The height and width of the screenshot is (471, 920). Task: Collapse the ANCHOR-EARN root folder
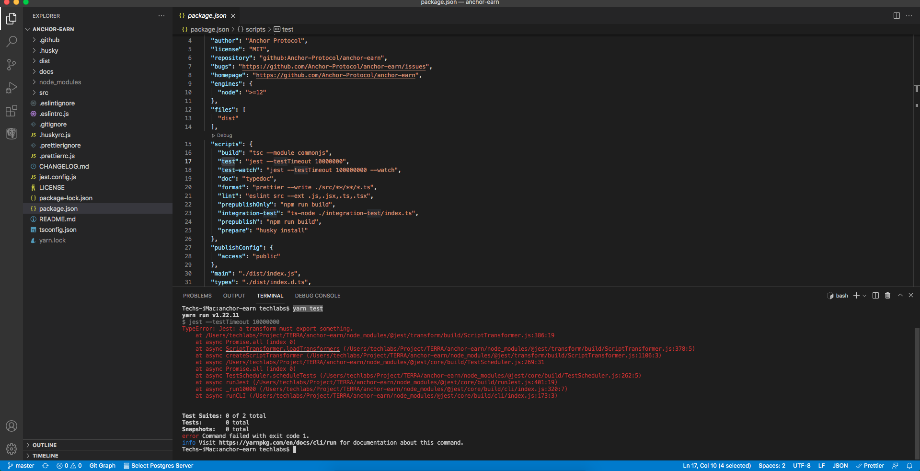[98, 29]
